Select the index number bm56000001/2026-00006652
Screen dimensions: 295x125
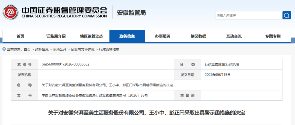click(66, 64)
